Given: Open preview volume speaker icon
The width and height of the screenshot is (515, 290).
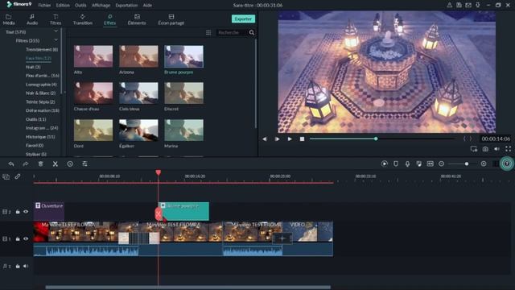Looking at the screenshot, I should click(496, 149).
